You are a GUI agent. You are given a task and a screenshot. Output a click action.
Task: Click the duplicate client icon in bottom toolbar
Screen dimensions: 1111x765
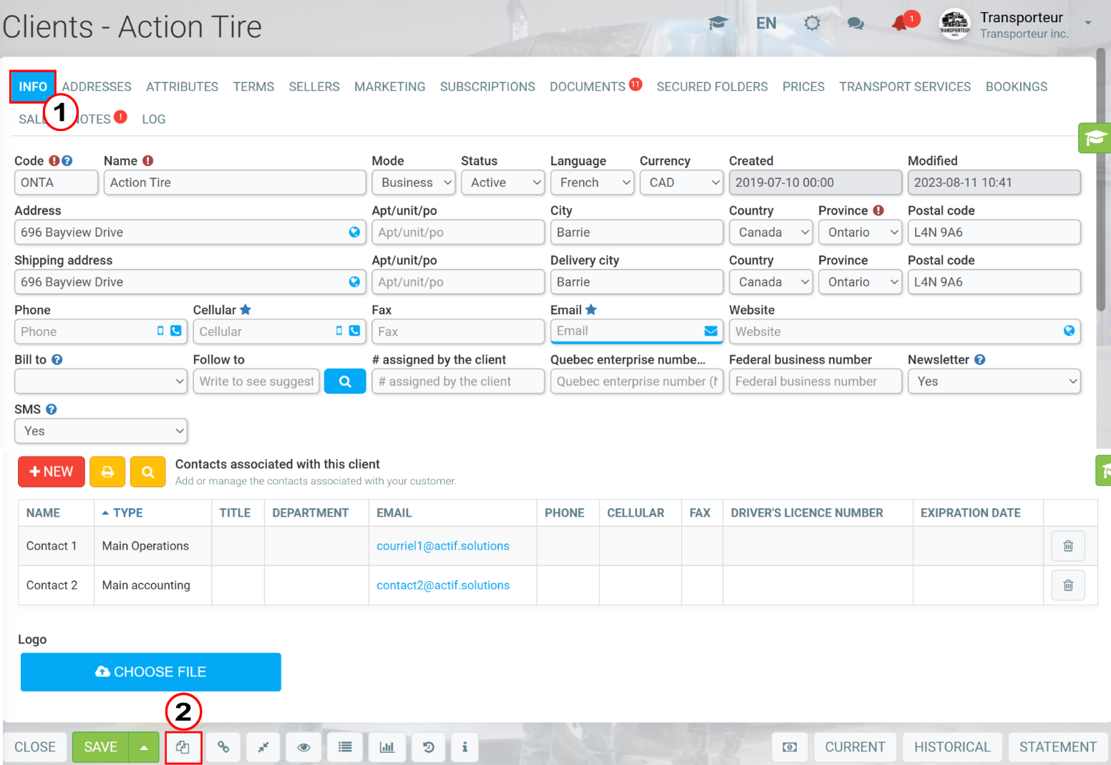click(x=183, y=747)
